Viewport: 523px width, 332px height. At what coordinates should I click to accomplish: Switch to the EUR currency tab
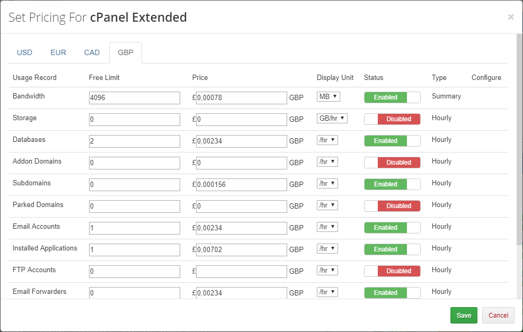click(58, 53)
